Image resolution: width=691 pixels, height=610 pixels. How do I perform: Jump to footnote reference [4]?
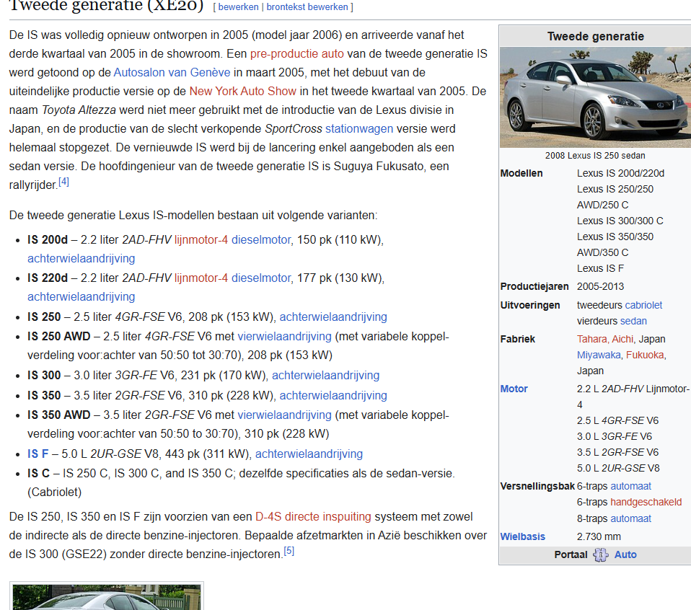point(63,182)
